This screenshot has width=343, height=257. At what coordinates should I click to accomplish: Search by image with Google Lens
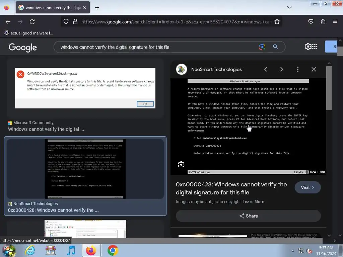coord(262,47)
